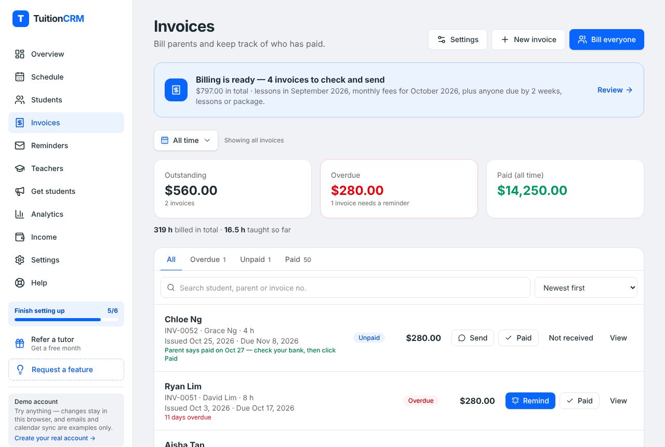The height and width of the screenshot is (447, 665).
Task: Click the Reminders envelope icon
Action: [20, 146]
